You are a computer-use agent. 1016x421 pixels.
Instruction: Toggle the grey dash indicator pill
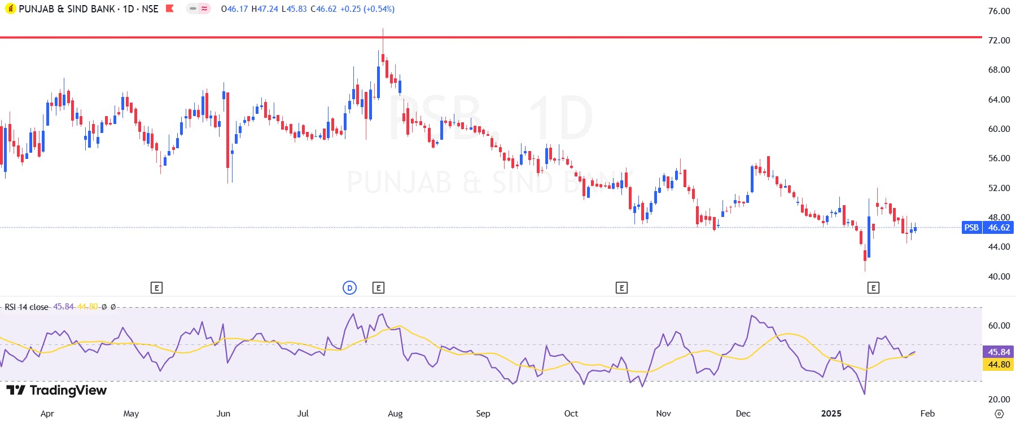coord(192,9)
